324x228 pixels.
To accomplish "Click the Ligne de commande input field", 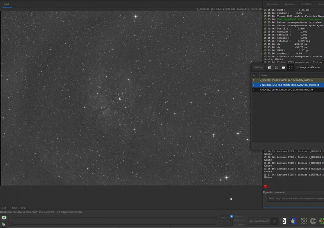I will [296, 199].
